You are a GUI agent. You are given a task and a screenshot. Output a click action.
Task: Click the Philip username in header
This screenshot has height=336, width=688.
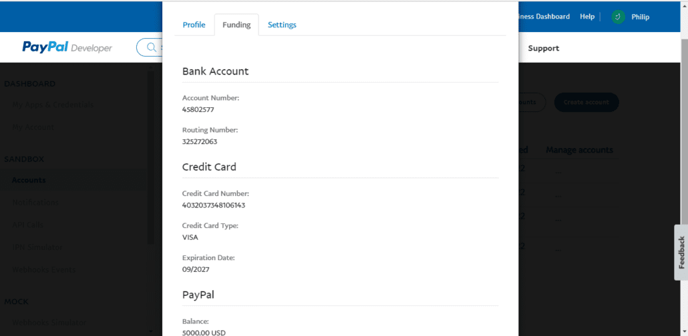coord(640,17)
